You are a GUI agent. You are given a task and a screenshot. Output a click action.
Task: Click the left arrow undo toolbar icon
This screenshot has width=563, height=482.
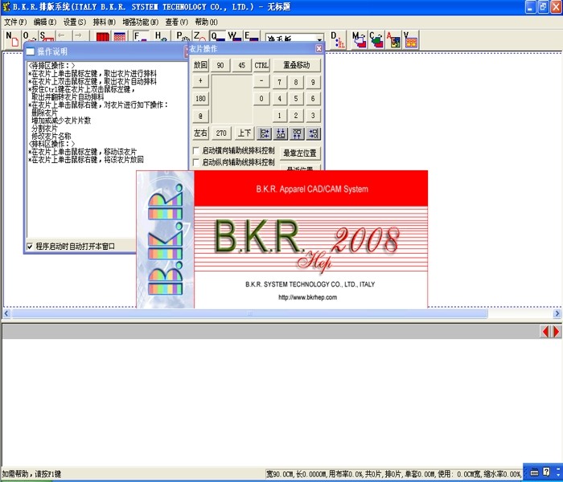click(63, 36)
